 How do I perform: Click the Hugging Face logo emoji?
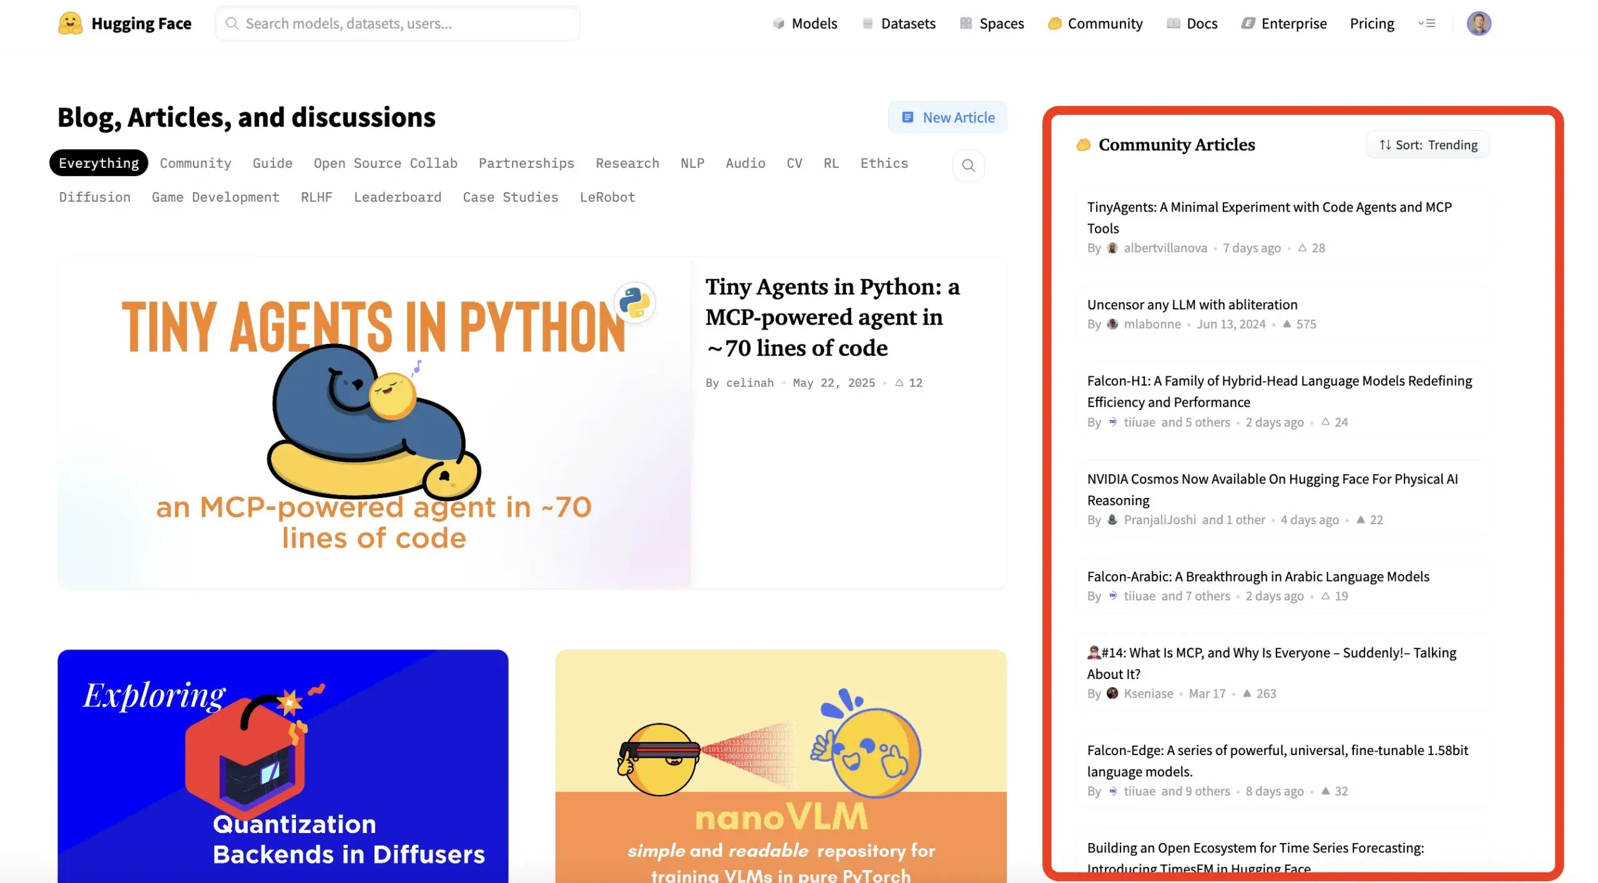(70, 24)
